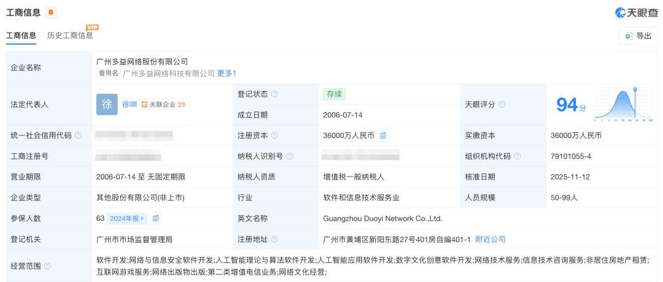Click help icon beside 纳税人识别号
This screenshot has width=663, height=282.
coord(290,156)
